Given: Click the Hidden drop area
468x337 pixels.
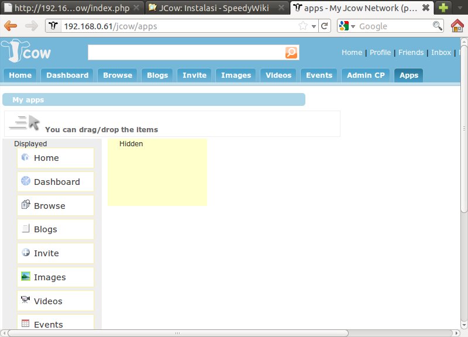Looking at the screenshot, I should click(157, 172).
